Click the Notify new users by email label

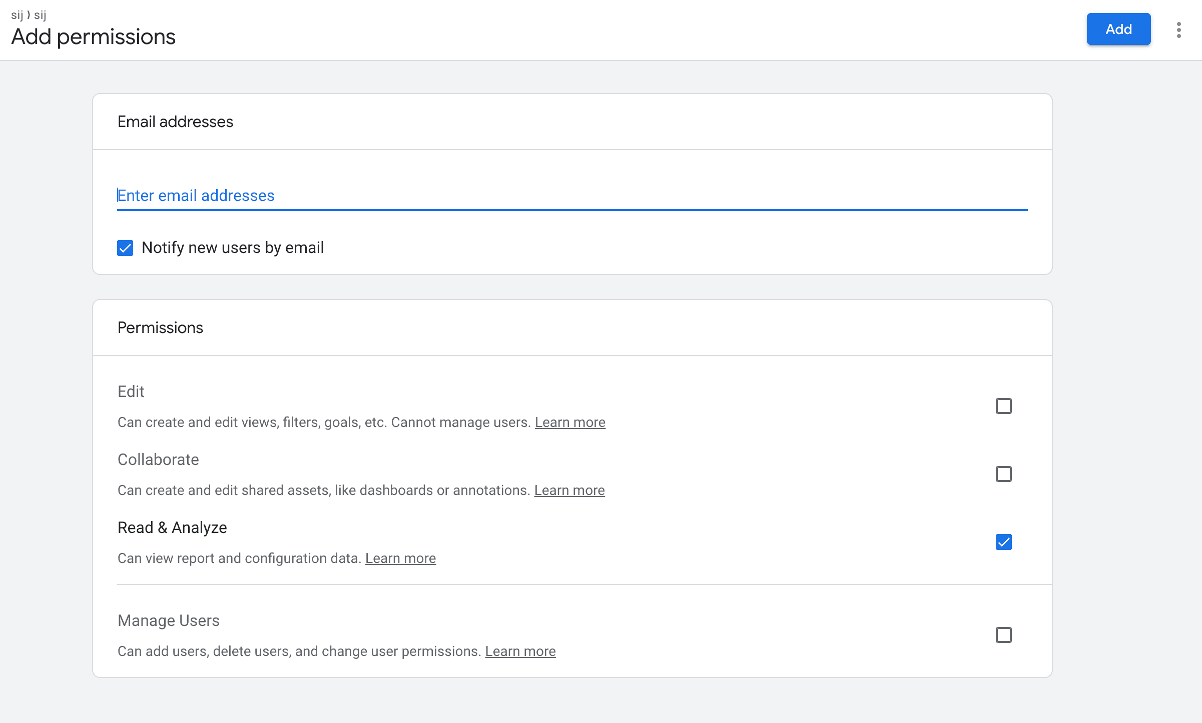[233, 248]
